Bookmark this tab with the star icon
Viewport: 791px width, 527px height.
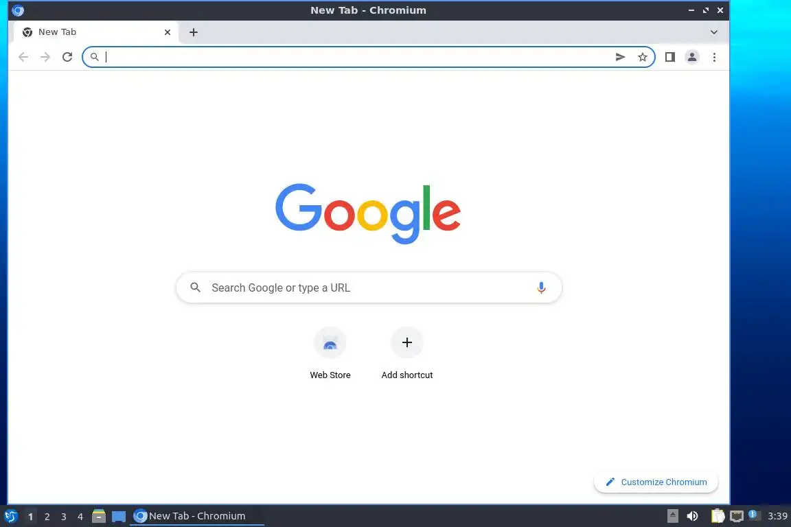tap(642, 57)
